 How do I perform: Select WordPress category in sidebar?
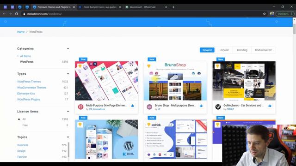(x=27, y=62)
